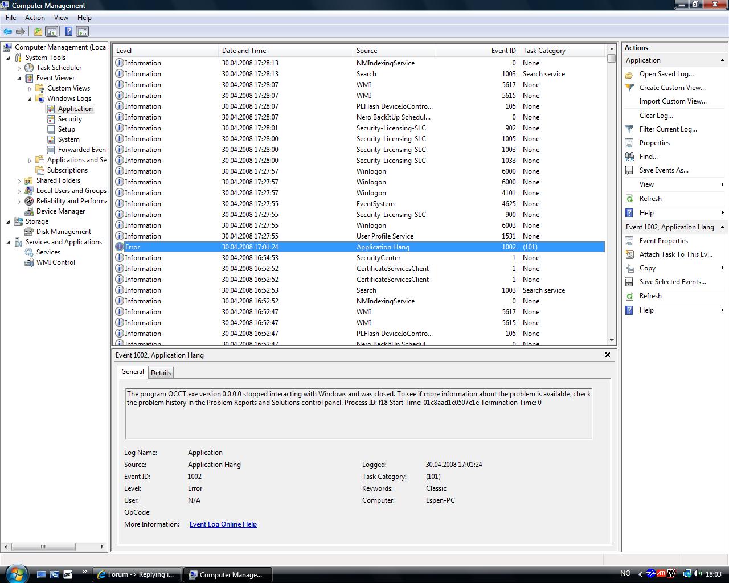Screen dimensions: 729x583
Task: Click the Forward arrow toolbar icon
Action: (21, 32)
